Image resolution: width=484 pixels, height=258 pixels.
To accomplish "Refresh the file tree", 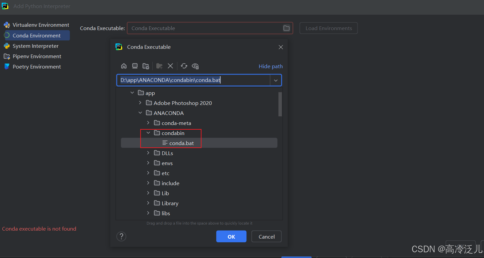I will [x=184, y=66].
